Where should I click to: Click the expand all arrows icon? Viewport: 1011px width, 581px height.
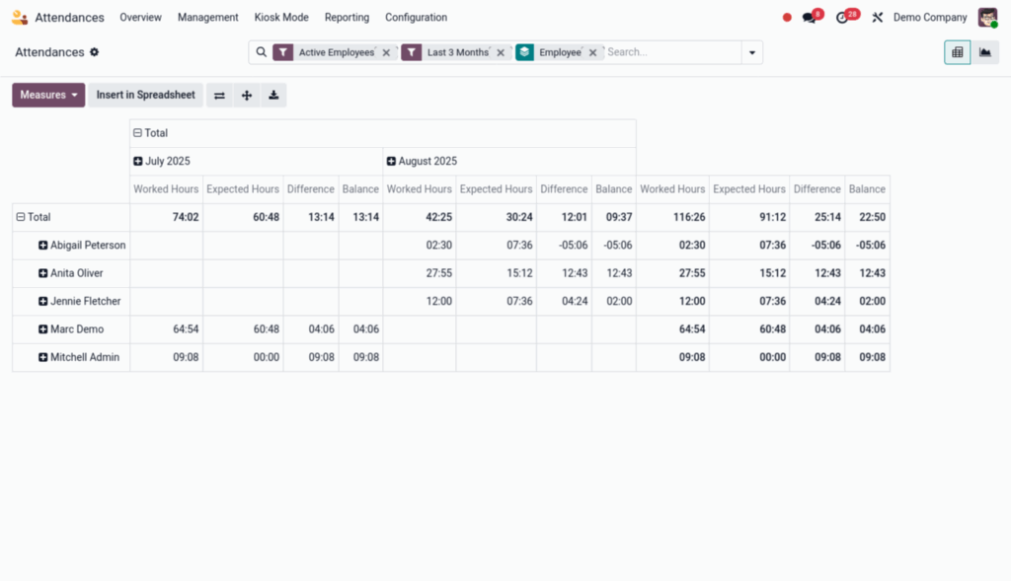246,96
